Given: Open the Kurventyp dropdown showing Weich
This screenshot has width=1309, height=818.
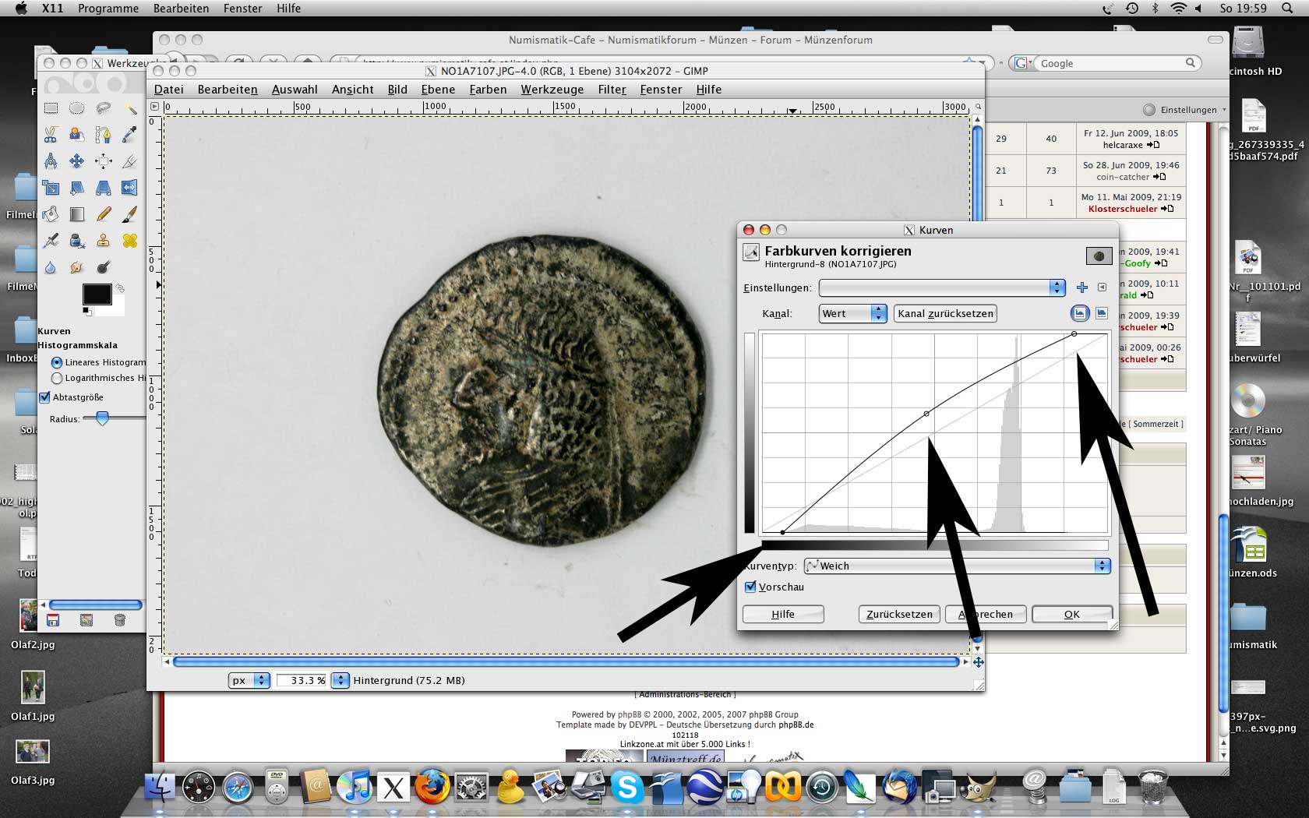Looking at the screenshot, I should 957,566.
